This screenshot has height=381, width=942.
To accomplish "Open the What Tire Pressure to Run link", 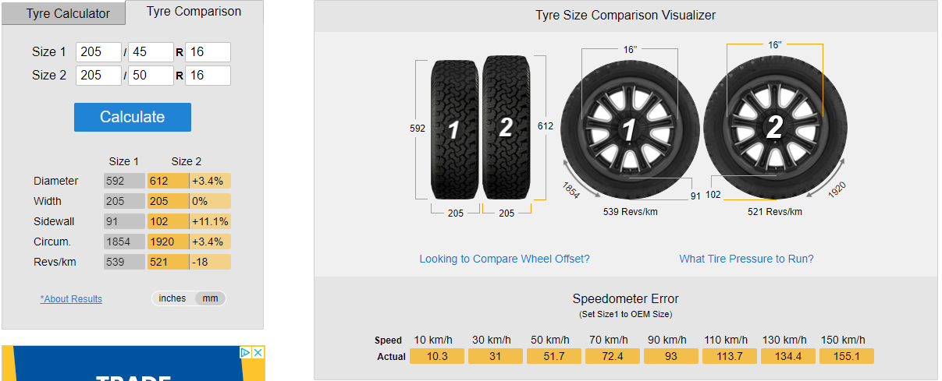I will coord(746,259).
